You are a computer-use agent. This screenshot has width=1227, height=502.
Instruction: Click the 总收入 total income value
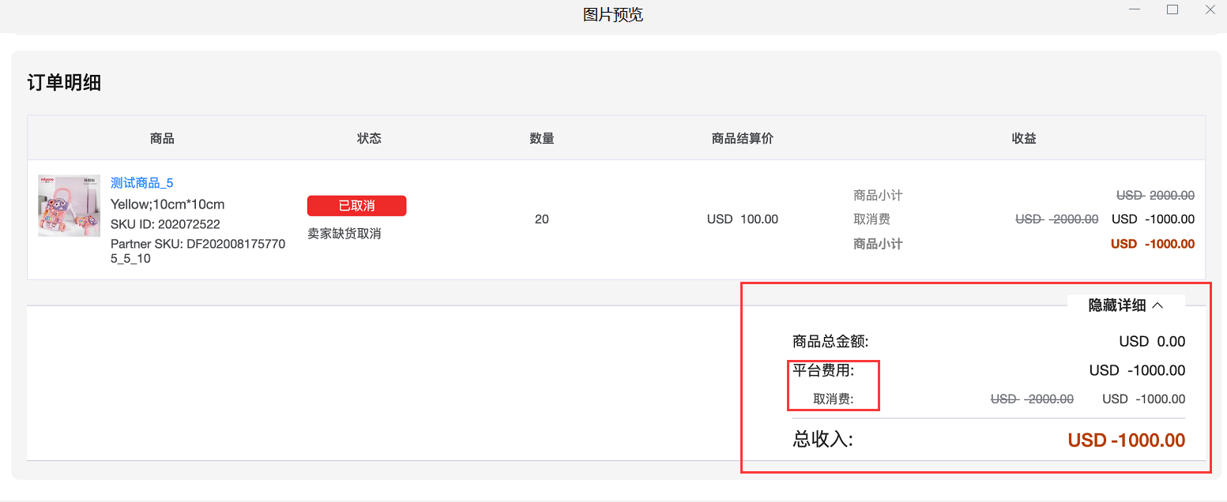[1126, 440]
